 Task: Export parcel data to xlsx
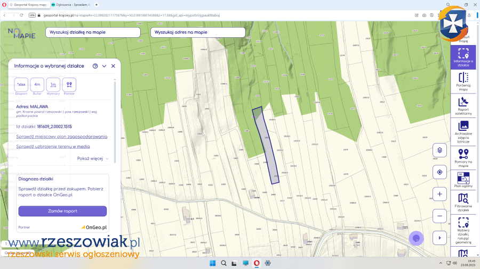[x=21, y=85]
